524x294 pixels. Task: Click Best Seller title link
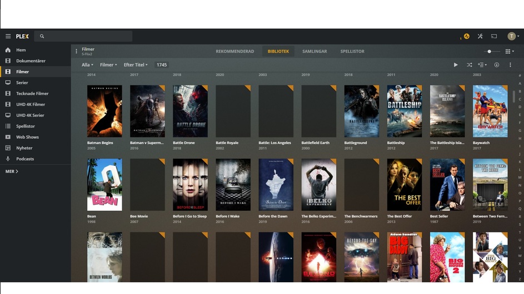click(x=439, y=216)
